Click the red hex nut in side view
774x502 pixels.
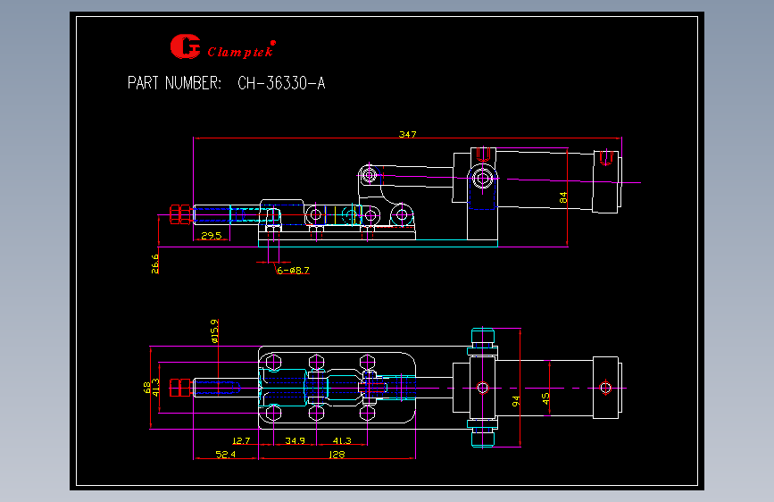coord(180,214)
